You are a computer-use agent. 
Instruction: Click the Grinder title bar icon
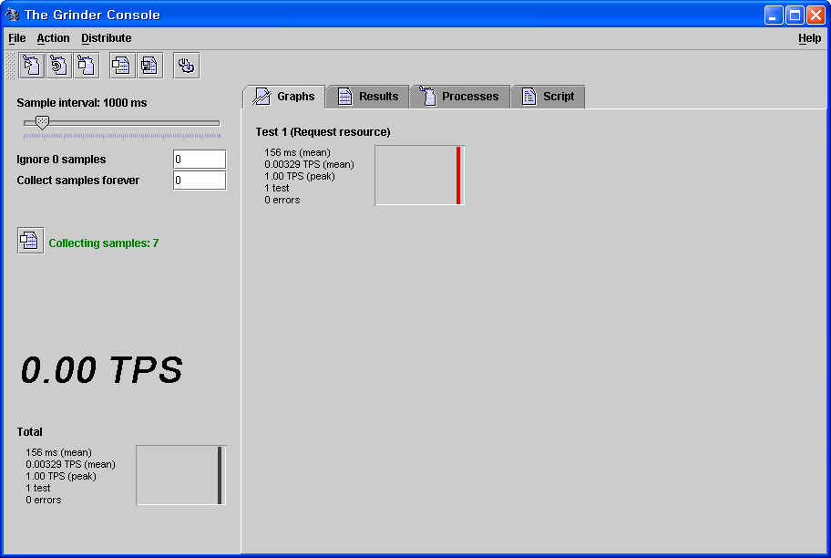(12, 15)
